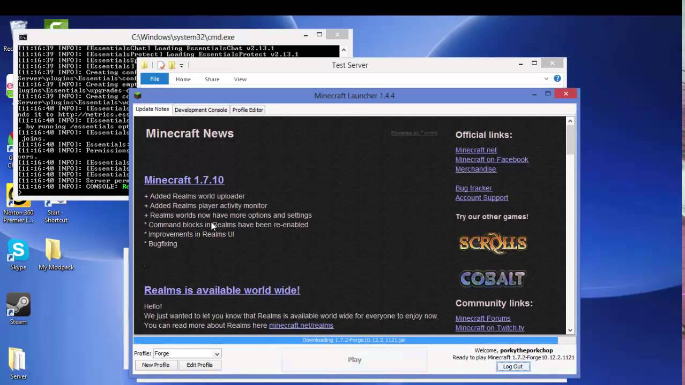Open the Minecraft Forums link
This screenshot has height=385, width=685.
(483, 318)
